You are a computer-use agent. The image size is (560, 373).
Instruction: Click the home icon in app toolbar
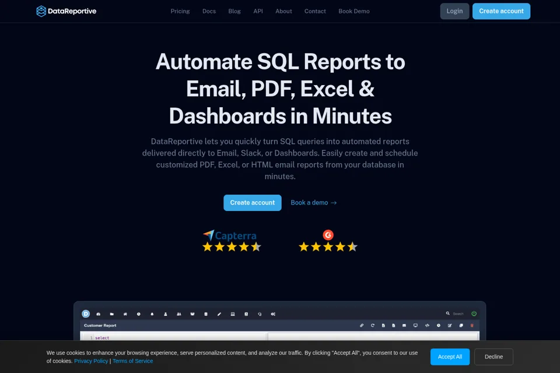point(125,314)
